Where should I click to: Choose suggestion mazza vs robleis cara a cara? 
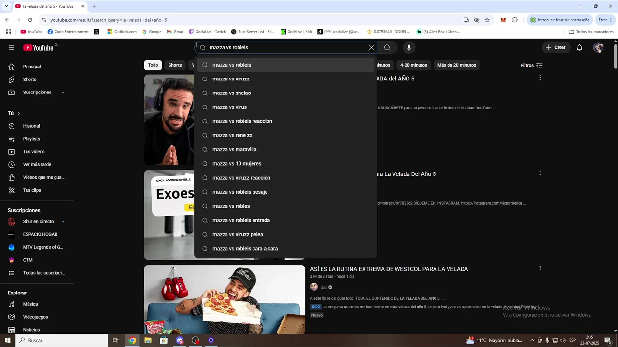pyautogui.click(x=285, y=249)
